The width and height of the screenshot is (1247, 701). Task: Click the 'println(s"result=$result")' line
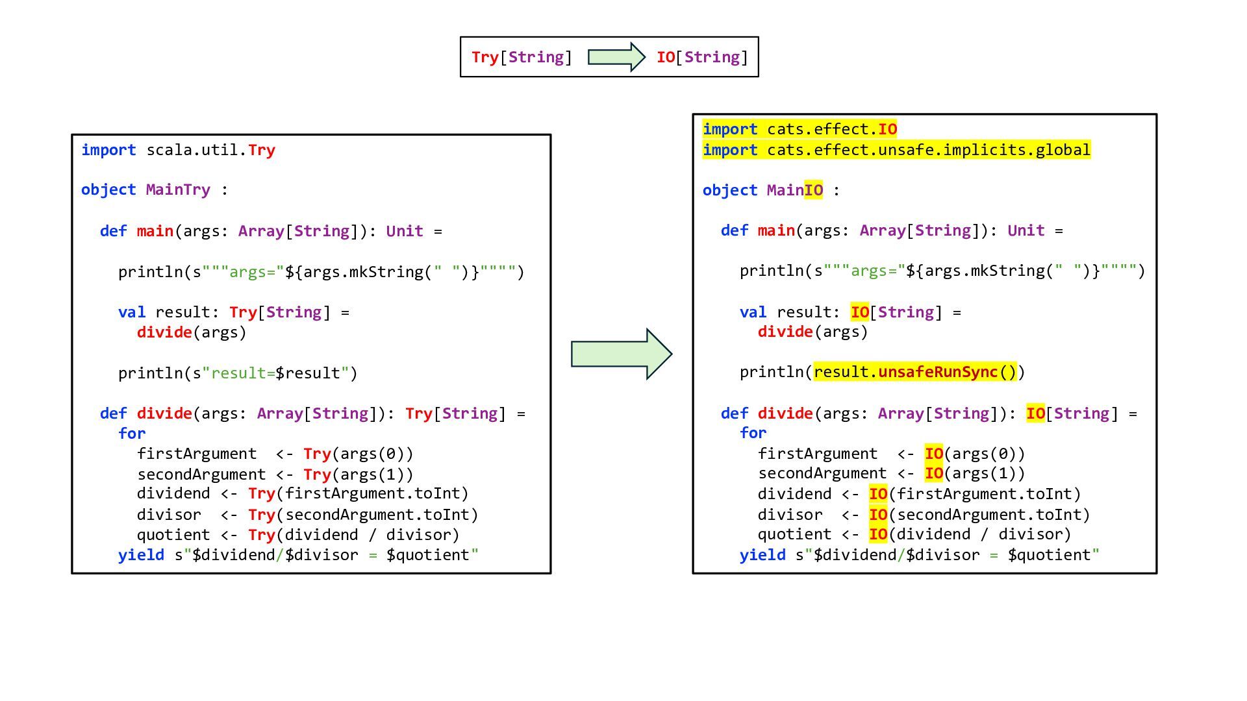point(238,373)
